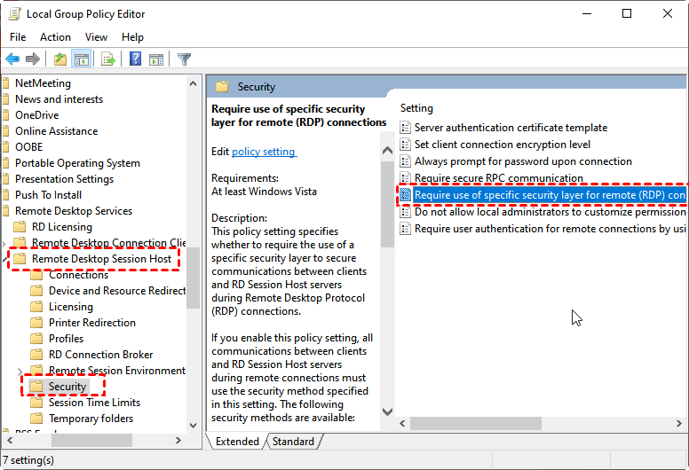Select Require secure RPC communication setting
This screenshot has width=689, height=470.
499,177
